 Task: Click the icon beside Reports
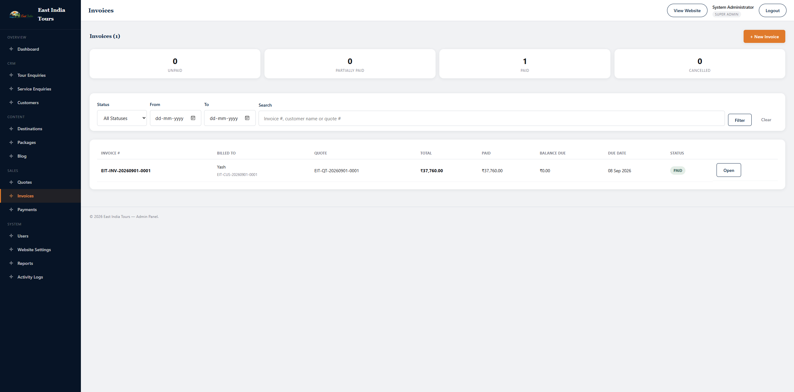(11, 263)
